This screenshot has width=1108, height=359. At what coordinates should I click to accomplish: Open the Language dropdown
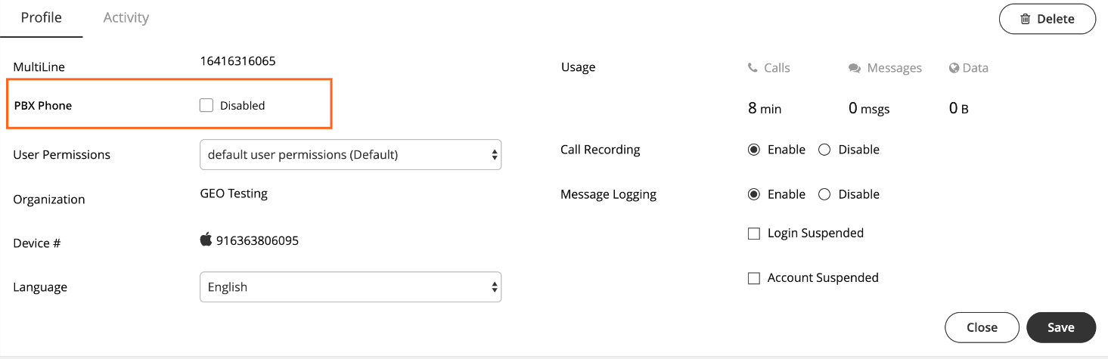tap(350, 287)
